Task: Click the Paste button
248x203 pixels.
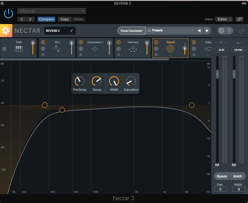Action: tap(79, 19)
